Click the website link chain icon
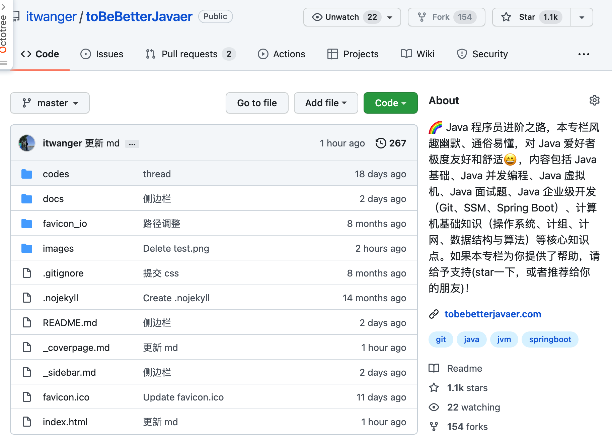This screenshot has width=612, height=435. point(434,314)
